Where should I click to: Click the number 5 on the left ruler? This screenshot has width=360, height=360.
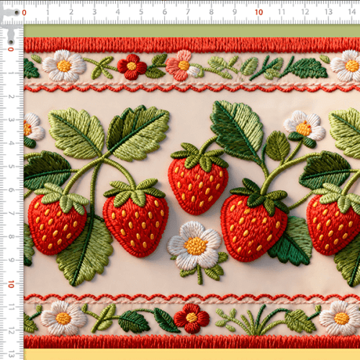[x=12, y=166]
